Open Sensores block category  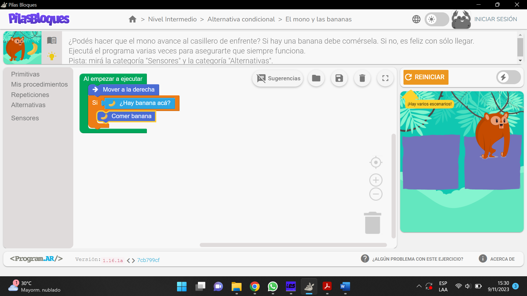(25, 118)
